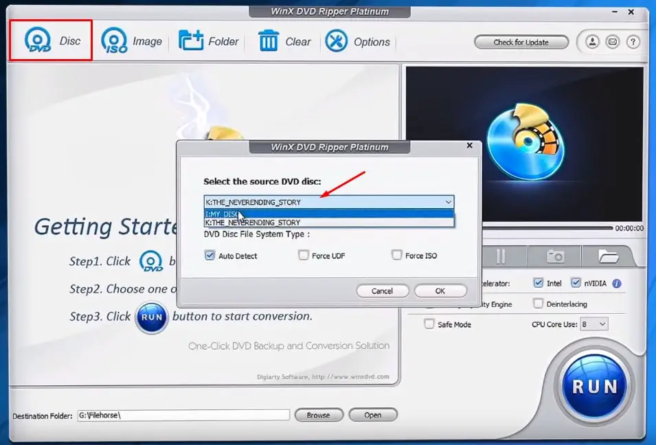Click the Check for Update button
The image size is (656, 445).
coord(521,43)
